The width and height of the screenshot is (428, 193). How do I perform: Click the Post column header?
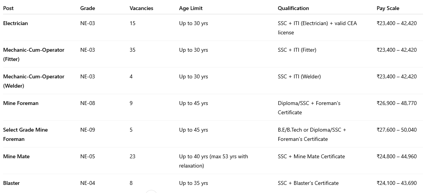coord(8,8)
